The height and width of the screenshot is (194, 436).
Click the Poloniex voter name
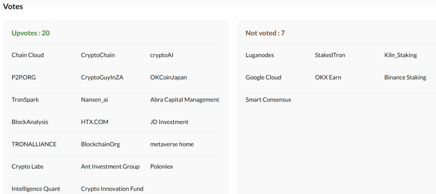[162, 166]
